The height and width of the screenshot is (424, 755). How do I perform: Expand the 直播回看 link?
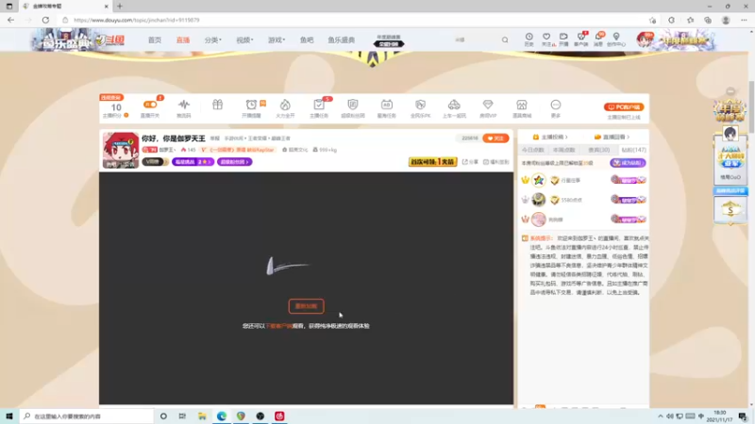click(x=612, y=137)
